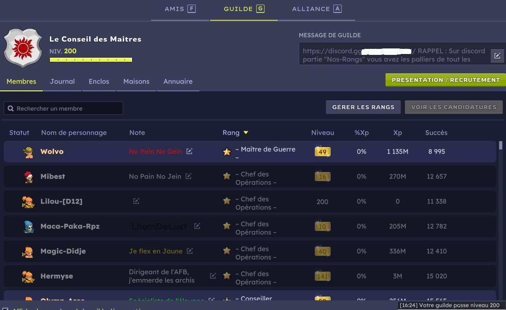Edit Lilou-[D12]'s empty note icon
This screenshot has height=310, width=506.
[x=136, y=201]
